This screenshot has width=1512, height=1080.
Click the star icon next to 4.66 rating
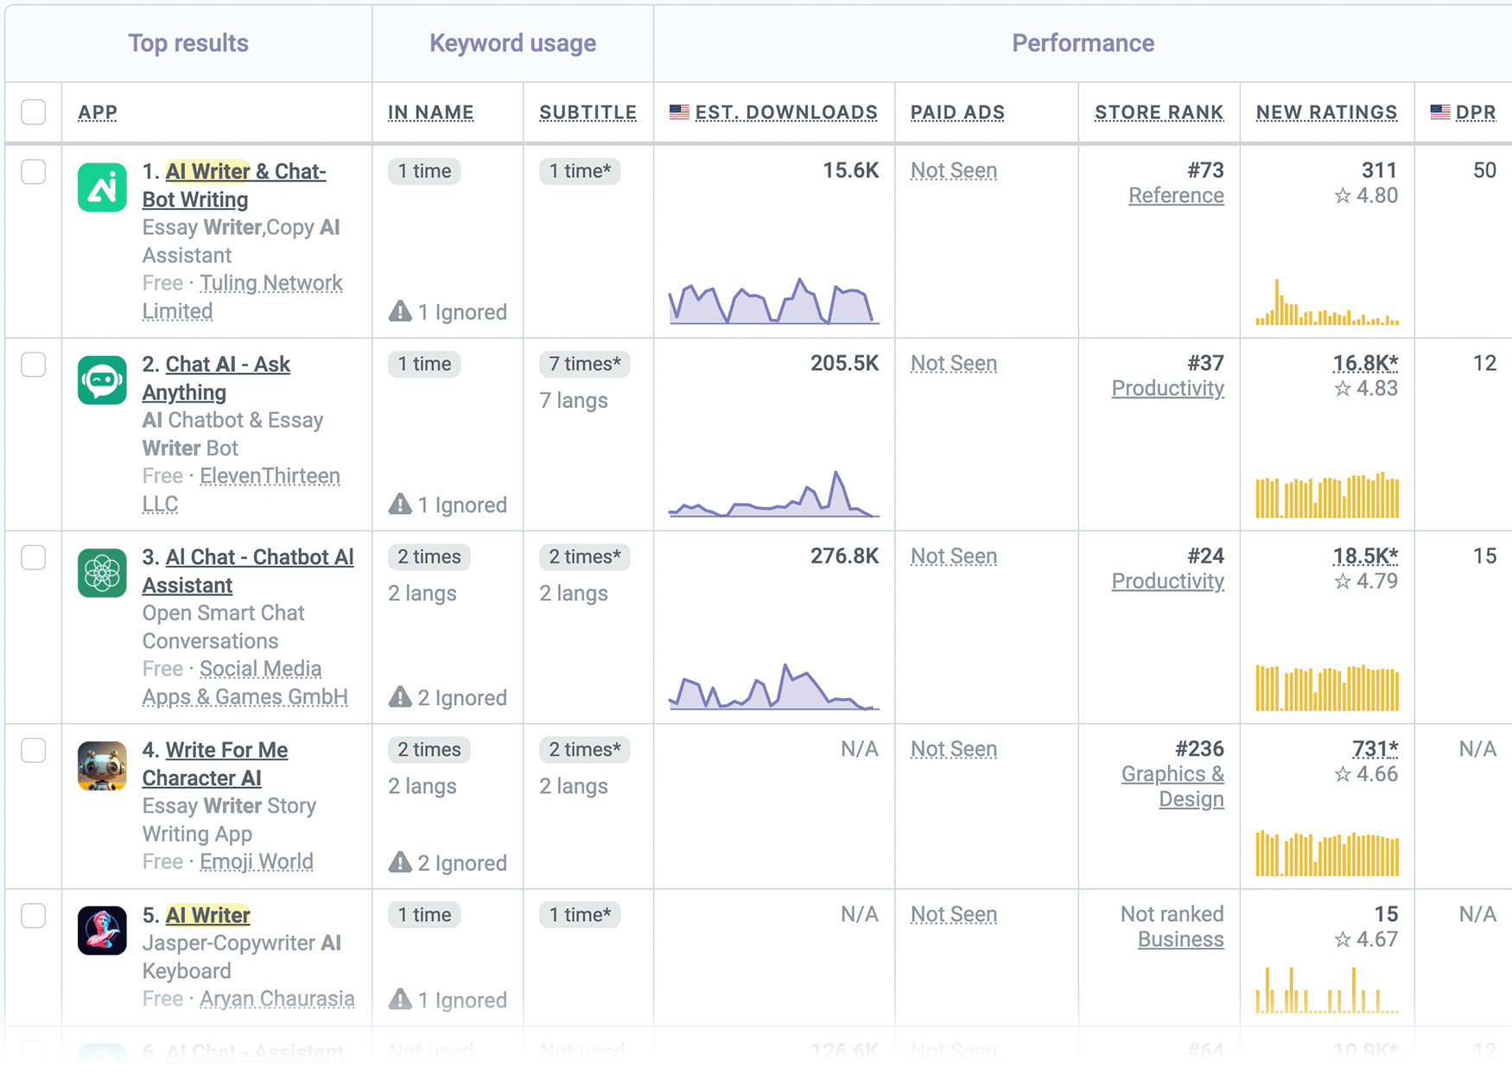pyautogui.click(x=1343, y=774)
